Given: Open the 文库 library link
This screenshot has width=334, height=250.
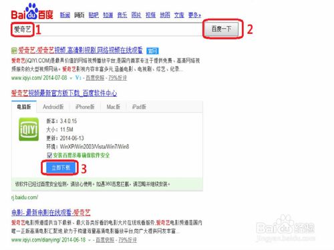Looking at the screenshot, I should point(179,15).
